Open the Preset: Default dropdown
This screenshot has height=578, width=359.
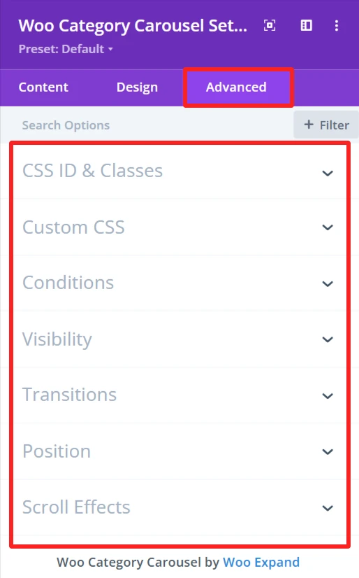pyautogui.click(x=66, y=49)
